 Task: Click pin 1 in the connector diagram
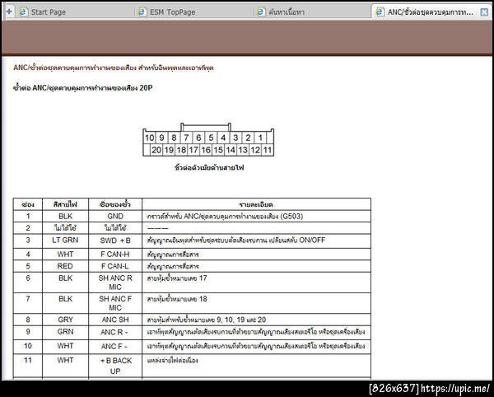click(260, 138)
